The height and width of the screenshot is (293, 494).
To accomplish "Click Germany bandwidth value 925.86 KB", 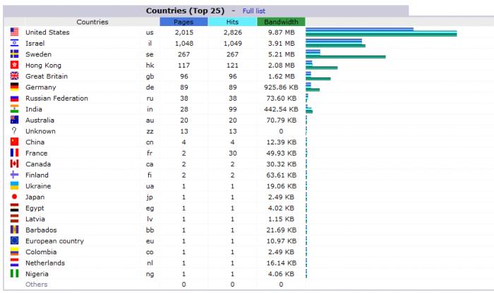I will pyautogui.click(x=281, y=87).
